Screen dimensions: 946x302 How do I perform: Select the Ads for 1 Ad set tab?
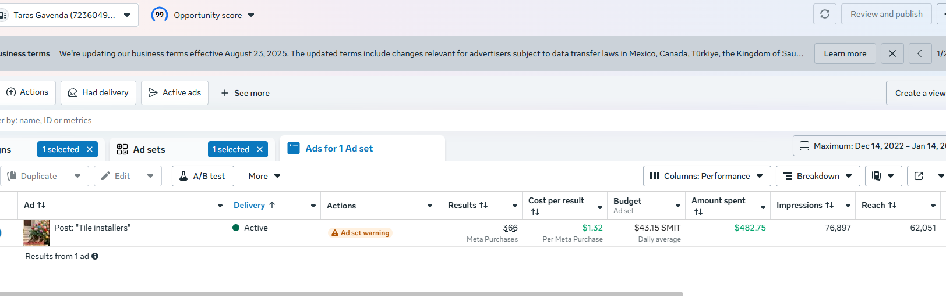pos(339,149)
